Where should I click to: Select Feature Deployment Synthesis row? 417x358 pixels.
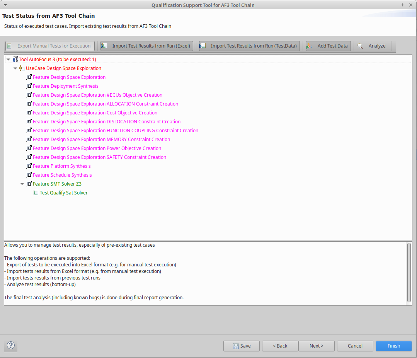[66, 86]
